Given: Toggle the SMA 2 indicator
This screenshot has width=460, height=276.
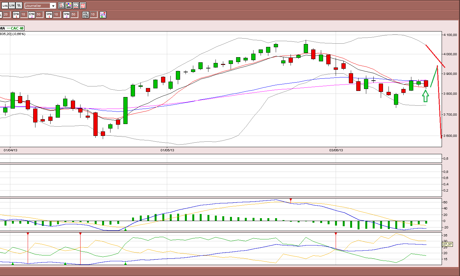Looking at the screenshot, I should tap(66, 14).
